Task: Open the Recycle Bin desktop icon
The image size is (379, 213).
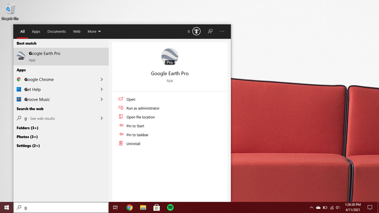Action: pyautogui.click(x=10, y=12)
